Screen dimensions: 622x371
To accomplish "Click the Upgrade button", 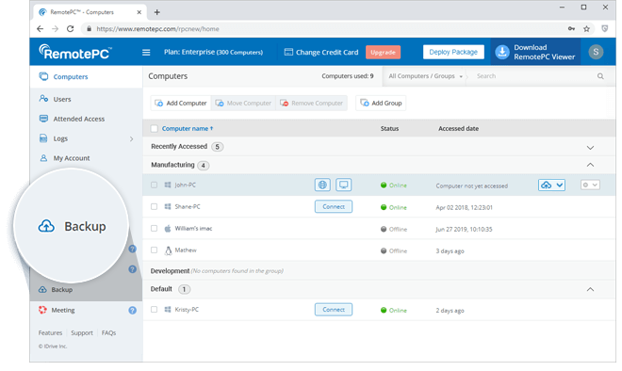I will 383,53.
